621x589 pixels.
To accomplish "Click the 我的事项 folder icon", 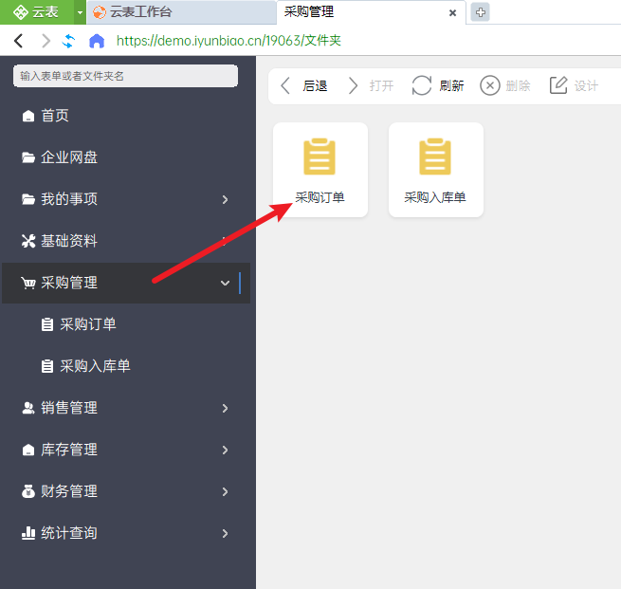I will 28,199.
